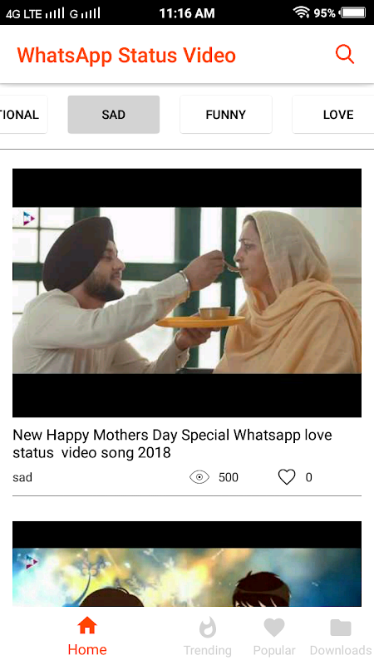Select the partially visible TIONAL category
The image size is (374, 665).
pos(23,115)
